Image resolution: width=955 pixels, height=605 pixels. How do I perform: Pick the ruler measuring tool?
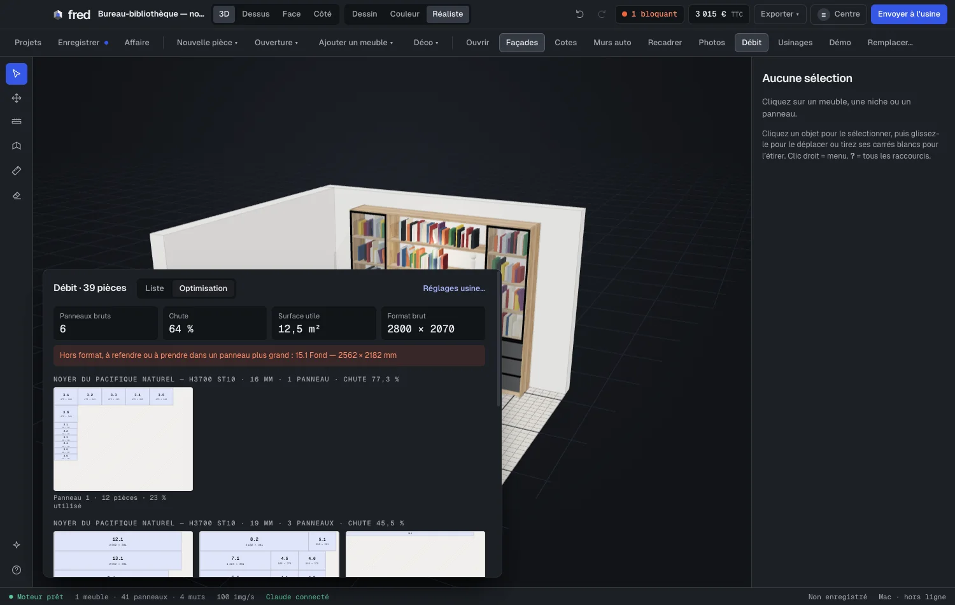click(17, 171)
